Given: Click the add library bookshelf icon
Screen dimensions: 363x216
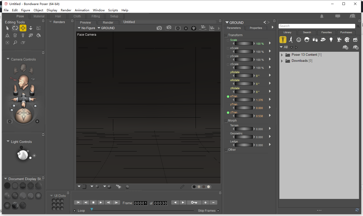Looking at the screenshot, I should (345, 47).
